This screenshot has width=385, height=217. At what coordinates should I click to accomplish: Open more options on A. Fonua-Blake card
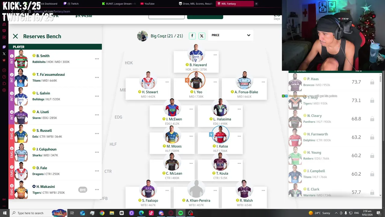[263, 82]
